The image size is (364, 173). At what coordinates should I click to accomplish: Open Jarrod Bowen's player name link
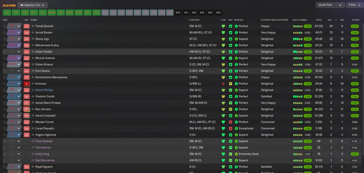click(44, 33)
